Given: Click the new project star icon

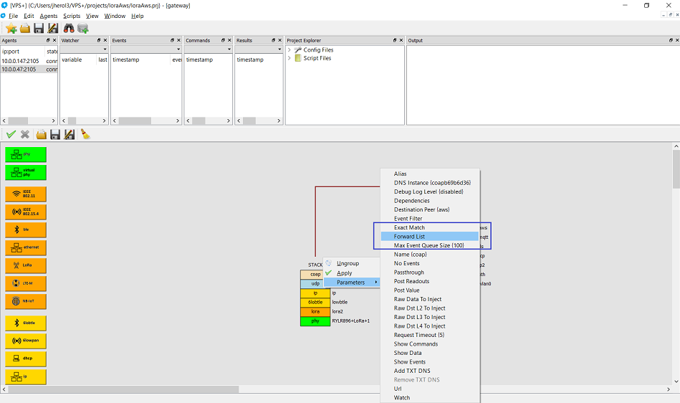Looking at the screenshot, I should [11, 28].
